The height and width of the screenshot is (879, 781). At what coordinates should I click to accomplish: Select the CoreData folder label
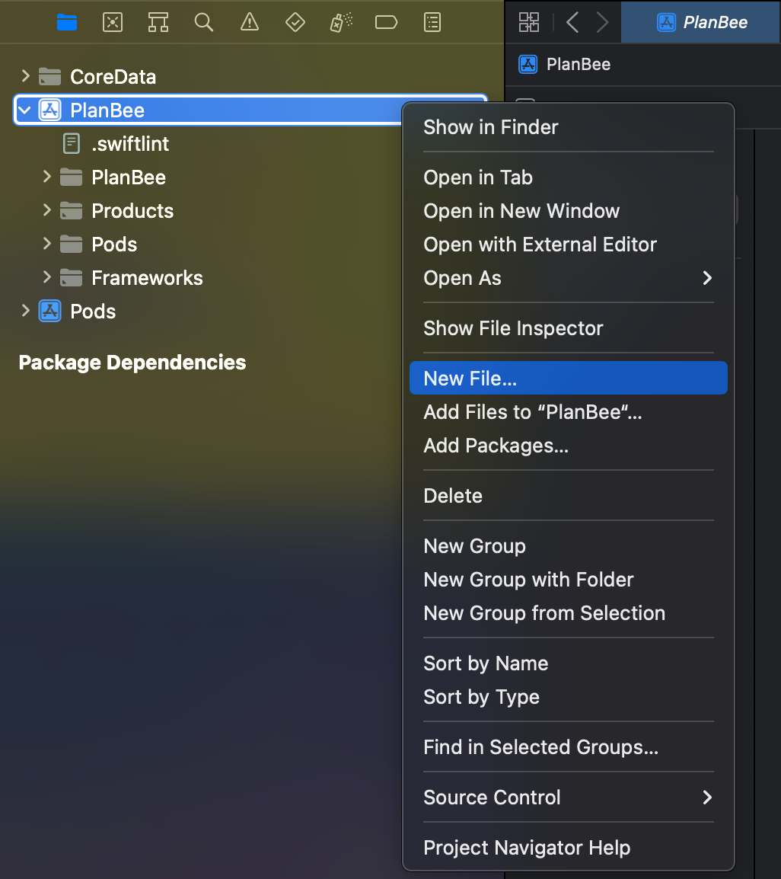(113, 77)
